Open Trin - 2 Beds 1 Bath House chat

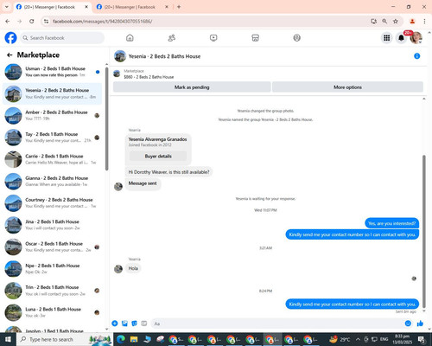click(x=52, y=291)
